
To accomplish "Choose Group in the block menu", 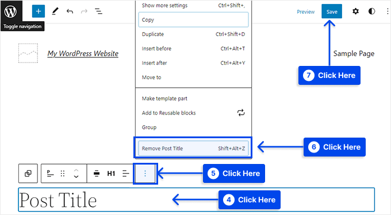I will point(193,127).
